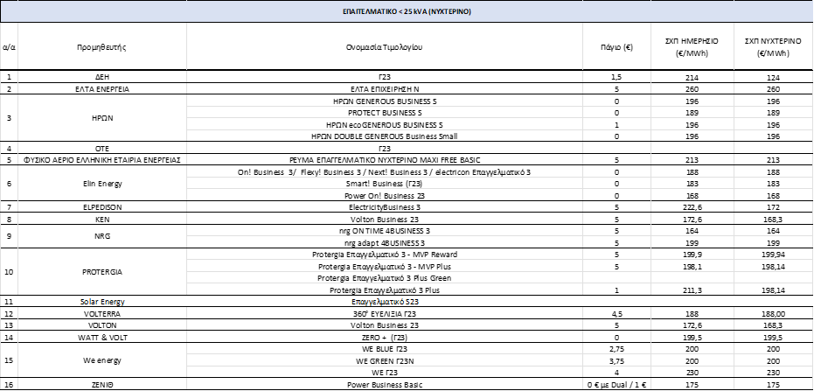Click night value '199,94' for MVP Reward

pos(773,255)
